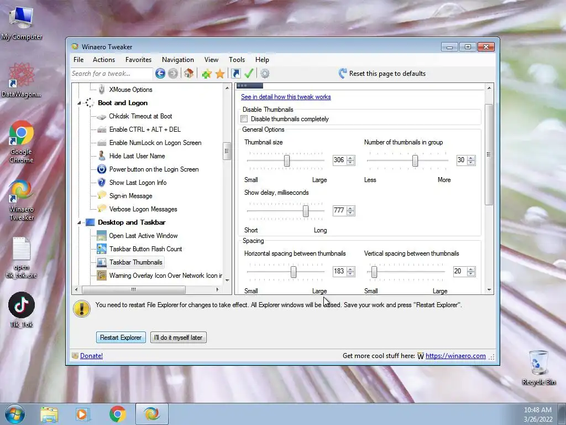Open Favorites gold star toolbar icon

[x=220, y=74]
